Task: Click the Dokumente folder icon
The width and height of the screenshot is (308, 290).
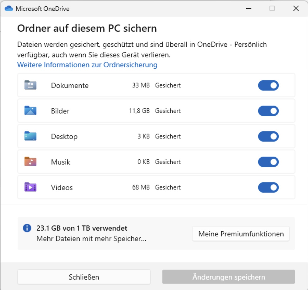Action: point(30,85)
